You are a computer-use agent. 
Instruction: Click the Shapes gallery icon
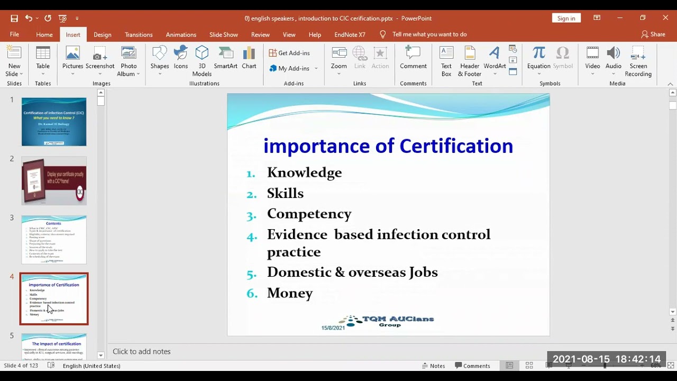[x=159, y=53]
